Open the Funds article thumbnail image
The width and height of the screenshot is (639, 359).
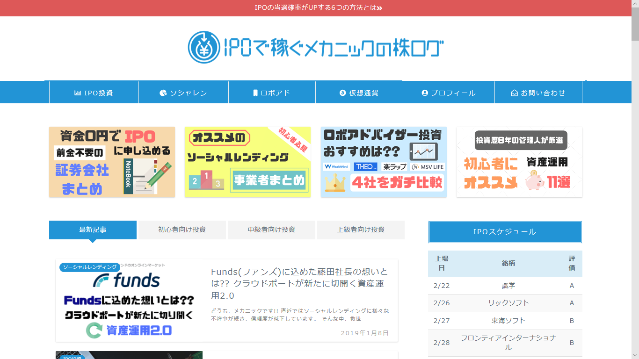129,301
